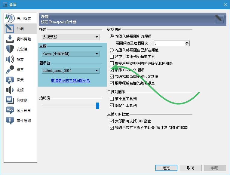Follow 取得更多的主題&圖示包 link

click(x=70, y=81)
